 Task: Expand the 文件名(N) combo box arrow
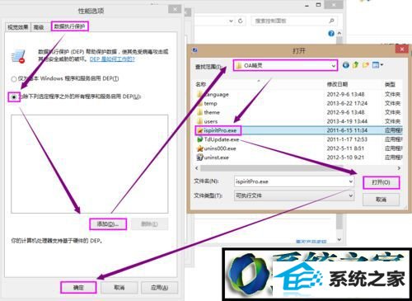pos(351,181)
